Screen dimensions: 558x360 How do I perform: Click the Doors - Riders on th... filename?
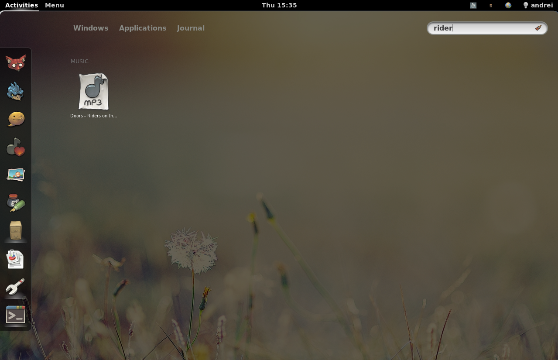(x=93, y=116)
